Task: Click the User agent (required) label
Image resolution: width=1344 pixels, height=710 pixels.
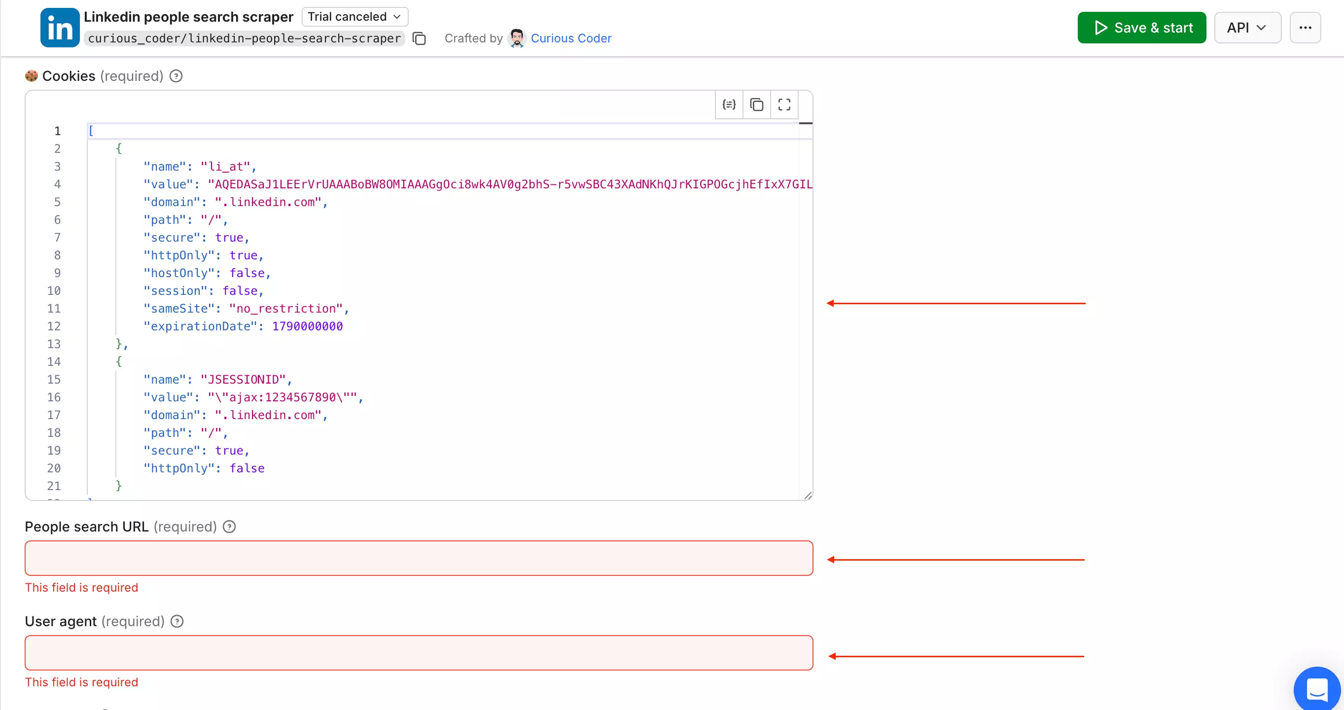Action: 95,621
